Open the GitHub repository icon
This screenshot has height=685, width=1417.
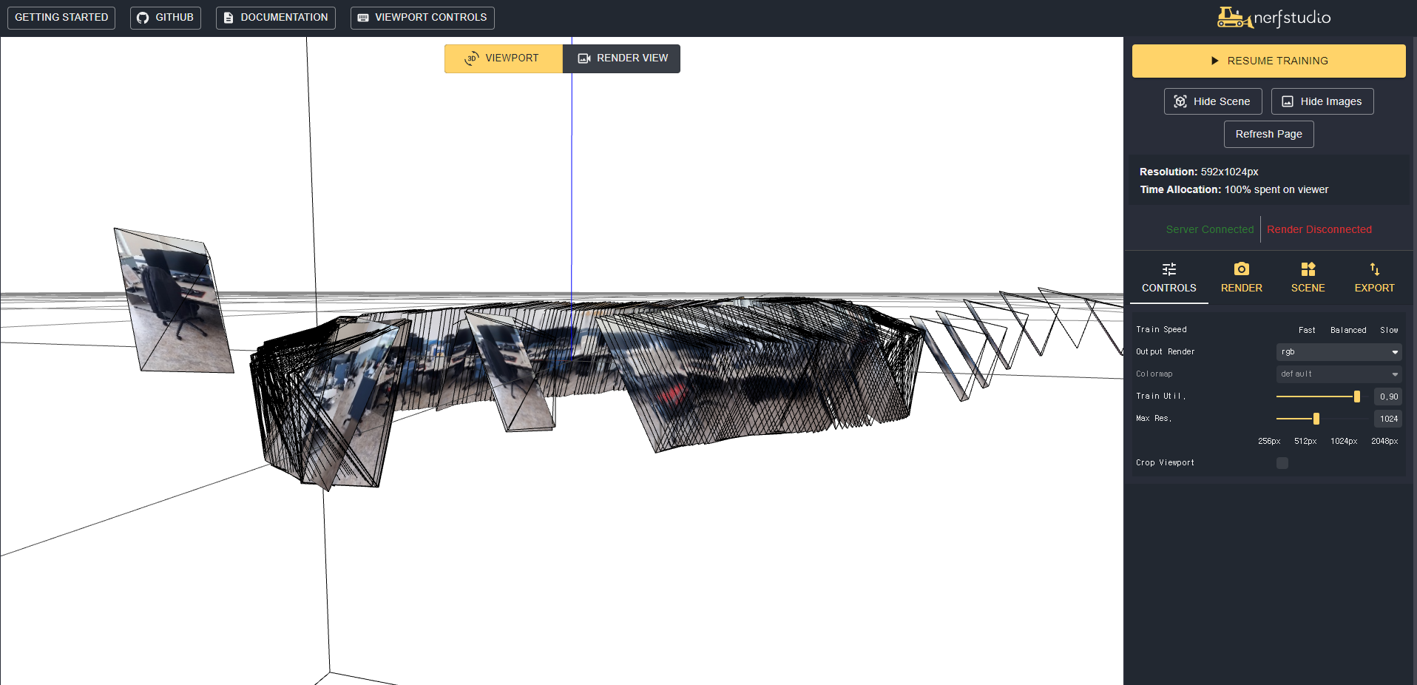[142, 18]
